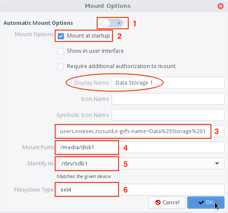Uncheck the Mount at startup checkbox
228x213 pixels.
pos(61,36)
